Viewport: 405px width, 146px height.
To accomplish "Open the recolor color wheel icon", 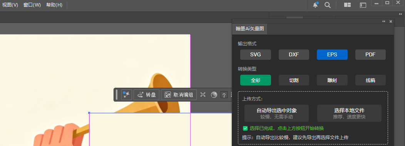I will coord(214,95).
